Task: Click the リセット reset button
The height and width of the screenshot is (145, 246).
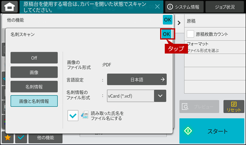Action: point(234,107)
